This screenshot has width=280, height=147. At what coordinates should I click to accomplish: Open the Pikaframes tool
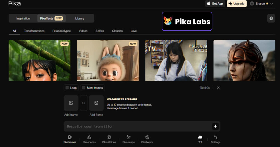(70, 139)
